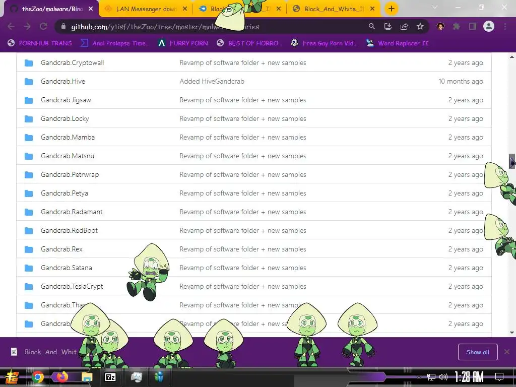Open the Gandcrab.Cryptowall folder
Image resolution: width=516 pixels, height=387 pixels.
click(73, 62)
